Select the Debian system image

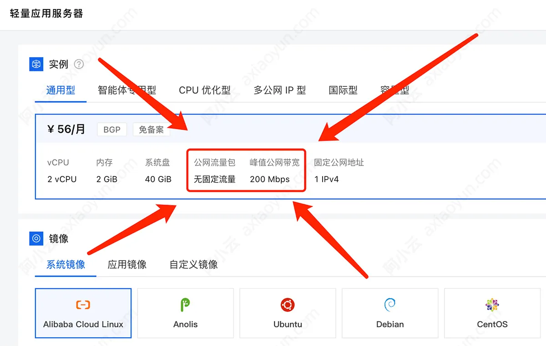click(x=390, y=313)
